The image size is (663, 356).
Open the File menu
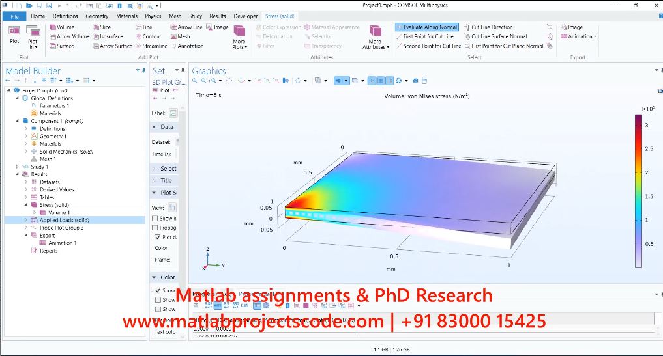[14, 16]
